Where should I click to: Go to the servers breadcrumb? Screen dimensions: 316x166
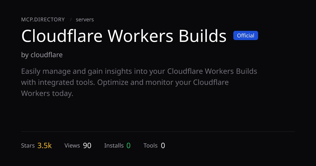point(85,19)
